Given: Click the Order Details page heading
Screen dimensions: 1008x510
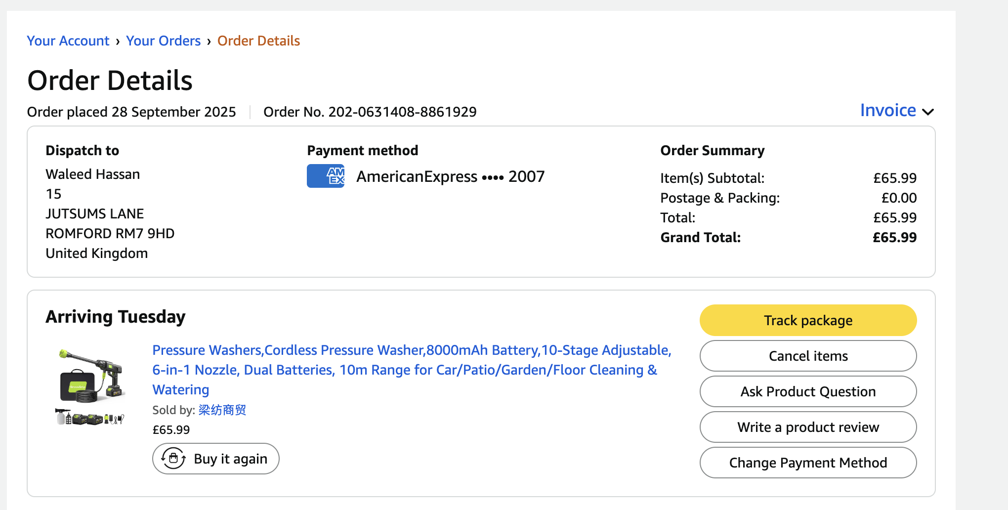Looking at the screenshot, I should [x=110, y=81].
